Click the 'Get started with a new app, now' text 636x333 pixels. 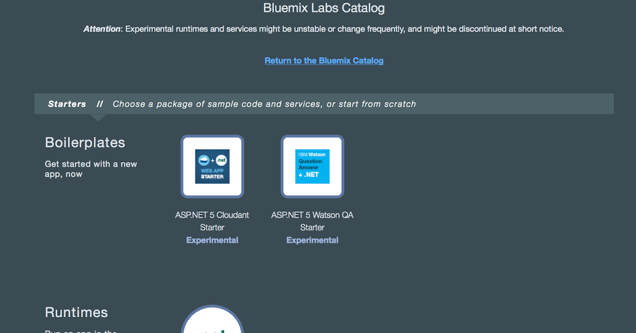pos(91,169)
